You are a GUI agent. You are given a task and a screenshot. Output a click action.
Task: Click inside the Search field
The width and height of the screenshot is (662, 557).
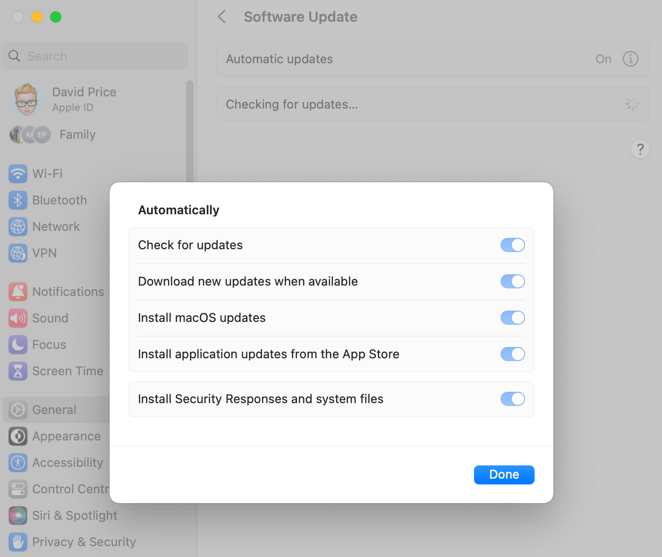click(94, 56)
